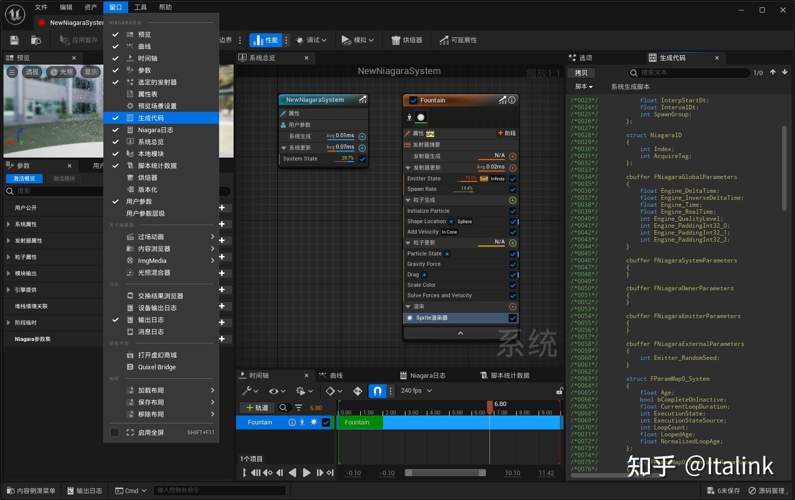Click the 拷贝 button in 生成代码 panel
This screenshot has height=500, width=795.
pos(581,73)
